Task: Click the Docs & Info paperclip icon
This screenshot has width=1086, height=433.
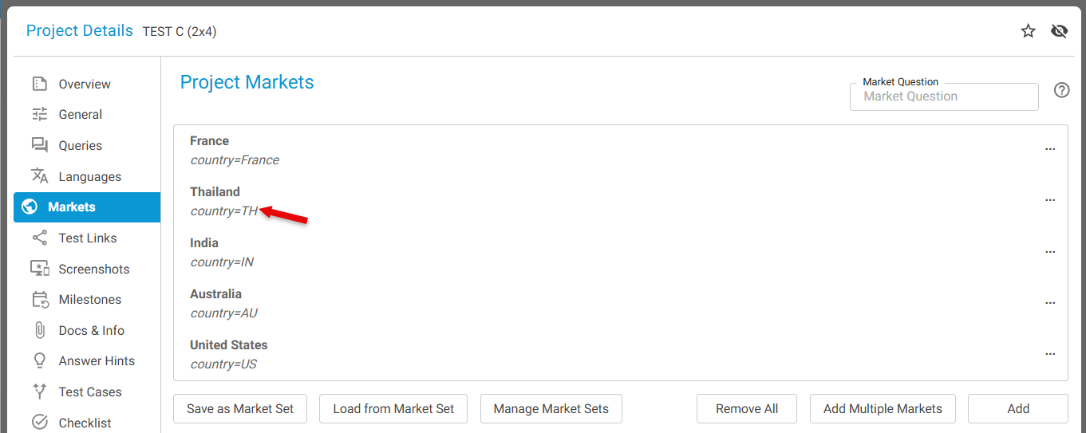Action: pyautogui.click(x=39, y=330)
